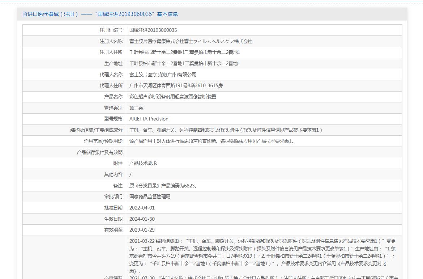This screenshot has height=279, width=423.
Task: Select product name 彩色超声诊断设备 value
Action: 173,96
